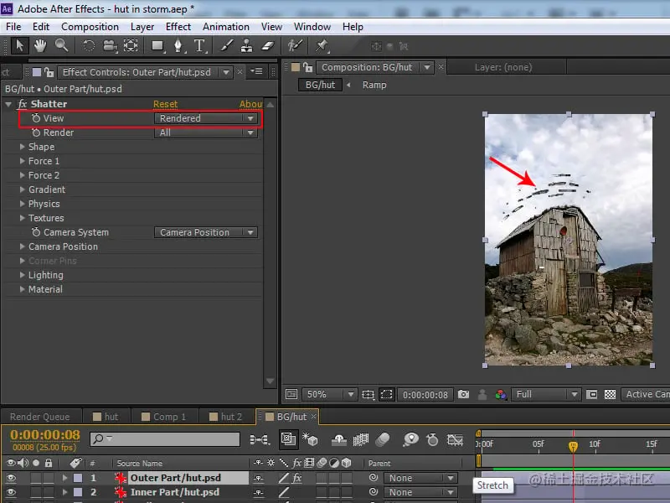Expand the Physics property group

pyautogui.click(x=23, y=204)
